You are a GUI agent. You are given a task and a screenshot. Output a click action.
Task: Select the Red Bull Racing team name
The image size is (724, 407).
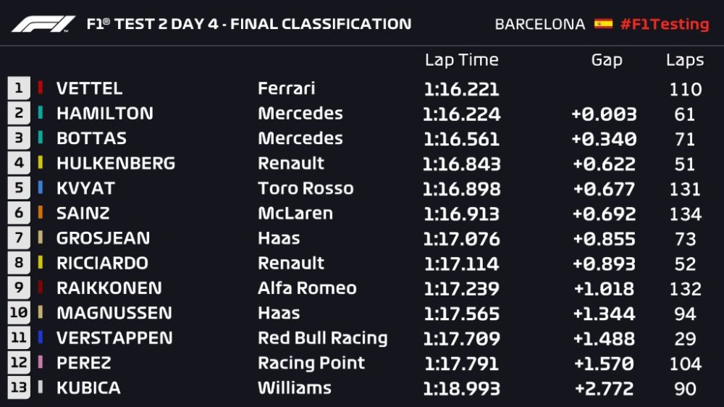click(x=322, y=338)
